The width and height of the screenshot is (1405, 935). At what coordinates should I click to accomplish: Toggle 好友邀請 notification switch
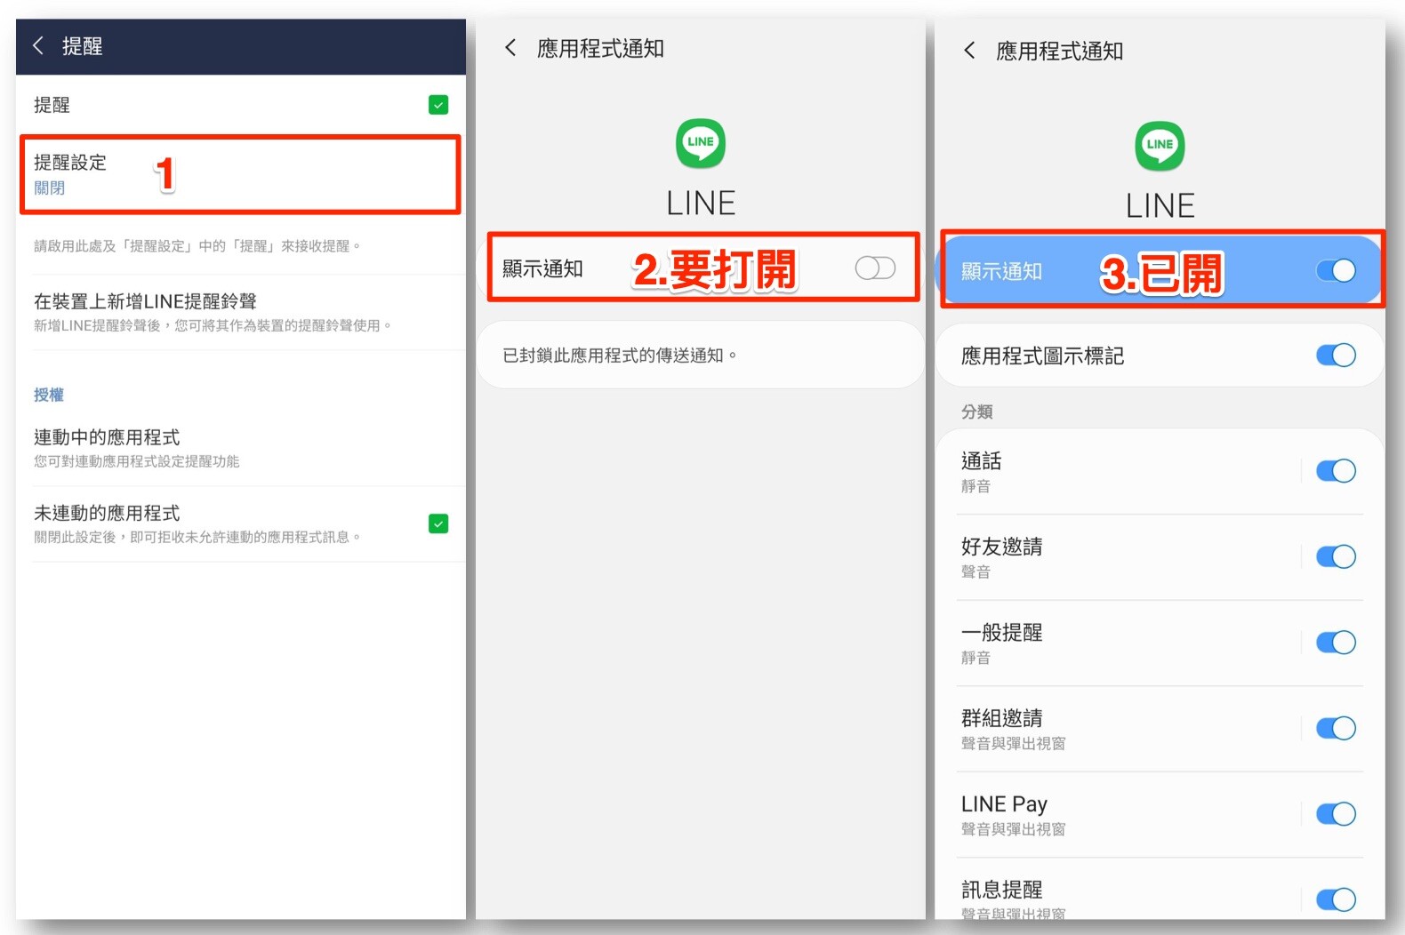[x=1336, y=557]
